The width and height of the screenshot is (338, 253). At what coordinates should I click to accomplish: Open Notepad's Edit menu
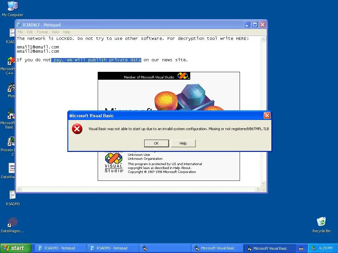point(30,32)
